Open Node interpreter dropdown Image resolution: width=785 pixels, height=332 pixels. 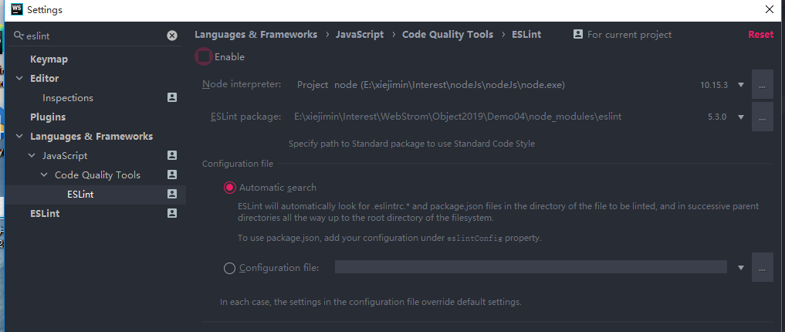(x=741, y=85)
